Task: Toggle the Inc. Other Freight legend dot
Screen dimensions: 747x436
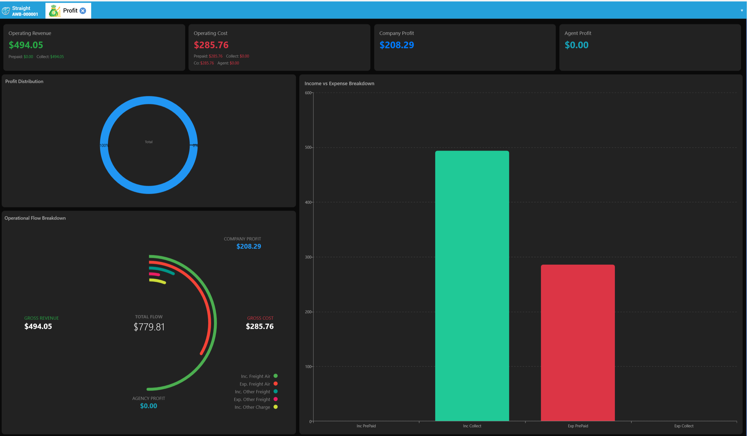Action: pyautogui.click(x=275, y=391)
